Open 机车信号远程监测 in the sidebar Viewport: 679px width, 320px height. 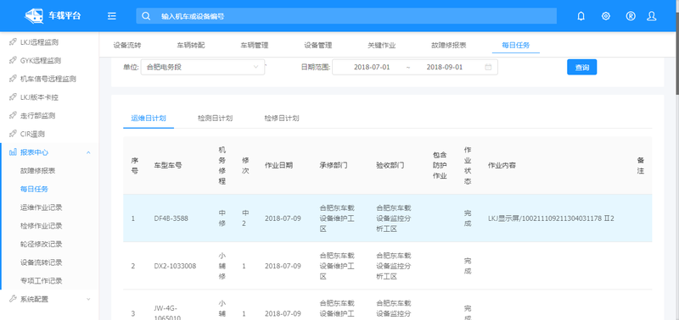pyautogui.click(x=49, y=79)
